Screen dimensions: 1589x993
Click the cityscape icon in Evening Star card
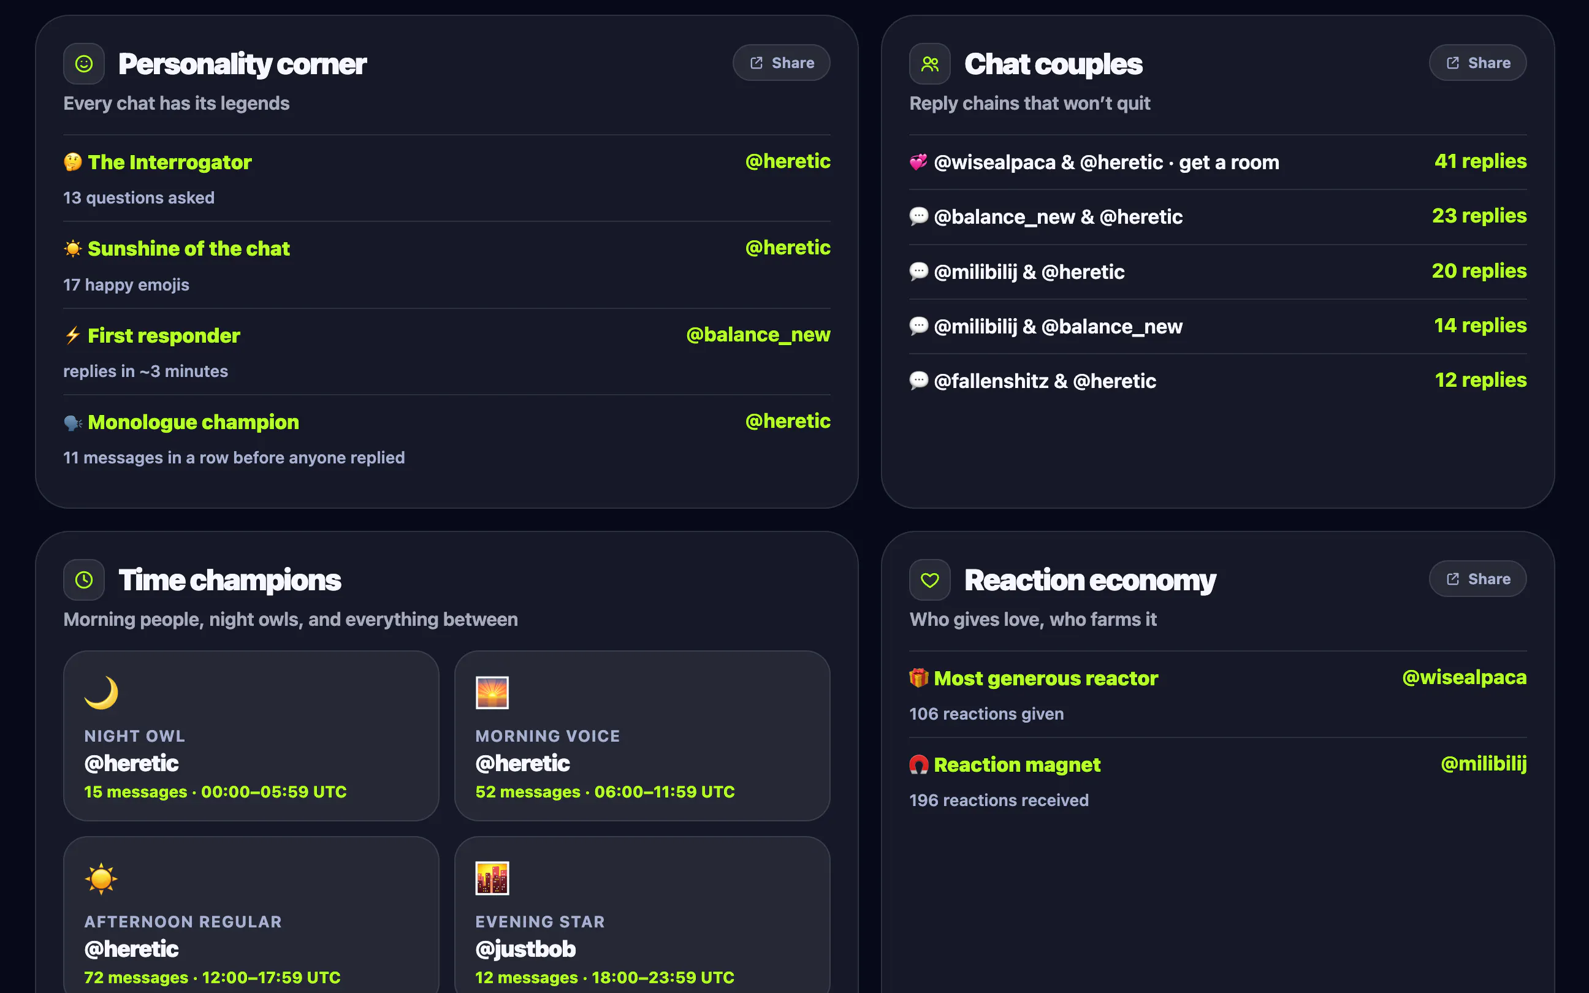click(x=492, y=879)
